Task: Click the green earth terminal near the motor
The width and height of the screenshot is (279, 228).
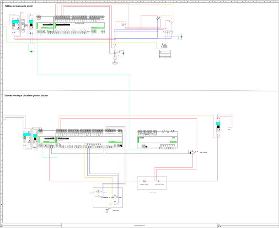Action: click(x=123, y=53)
